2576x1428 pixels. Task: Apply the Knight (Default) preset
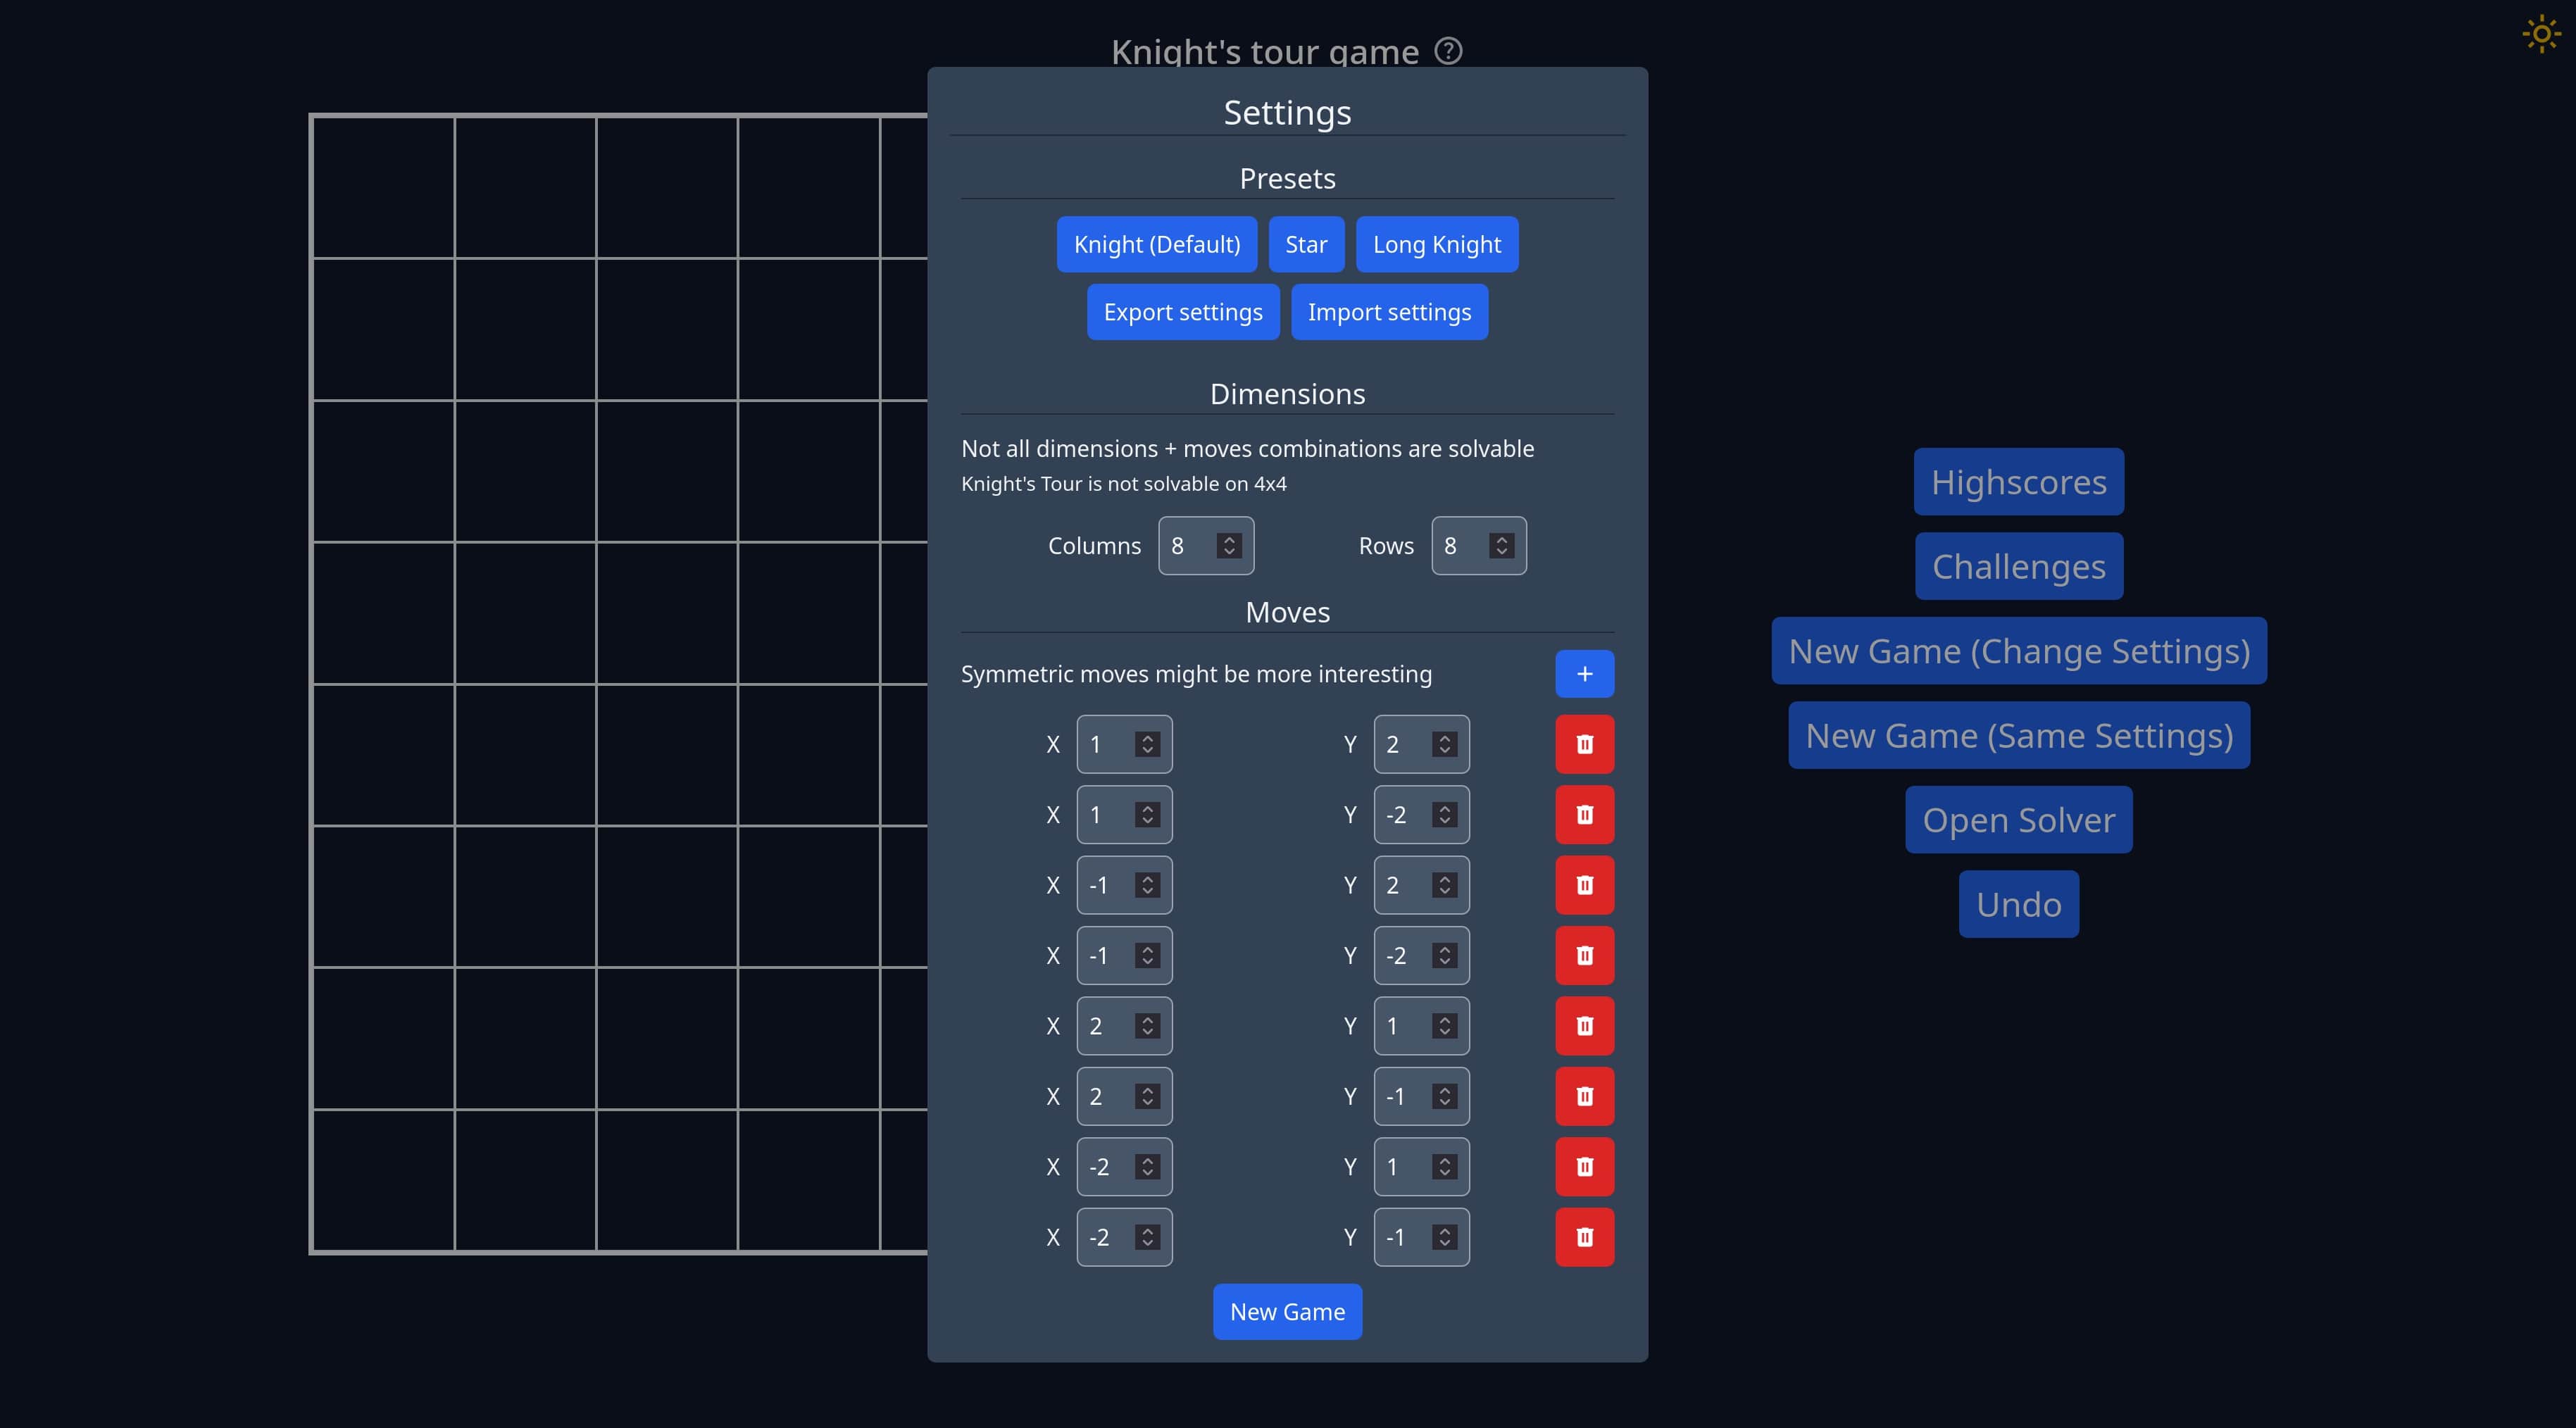1157,244
